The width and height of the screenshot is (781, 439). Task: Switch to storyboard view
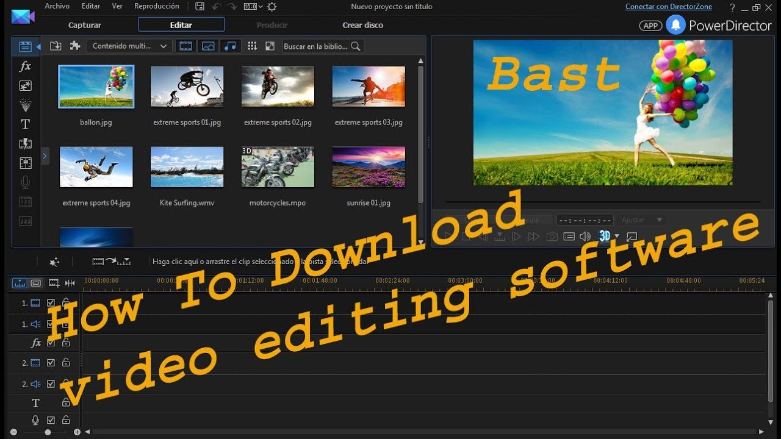(35, 283)
